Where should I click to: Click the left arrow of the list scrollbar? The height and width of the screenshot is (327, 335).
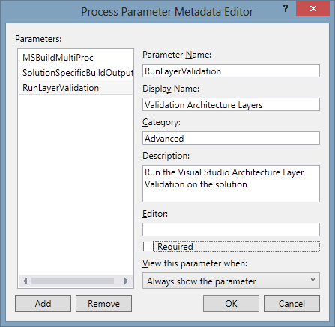pyautogui.click(x=25, y=280)
